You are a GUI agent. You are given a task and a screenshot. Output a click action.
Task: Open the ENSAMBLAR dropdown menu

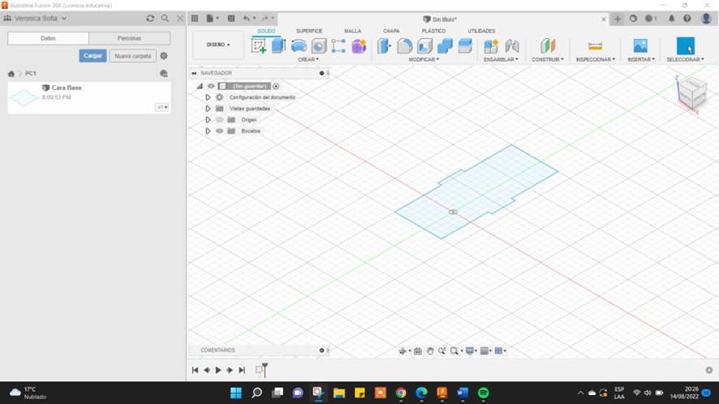tap(501, 59)
